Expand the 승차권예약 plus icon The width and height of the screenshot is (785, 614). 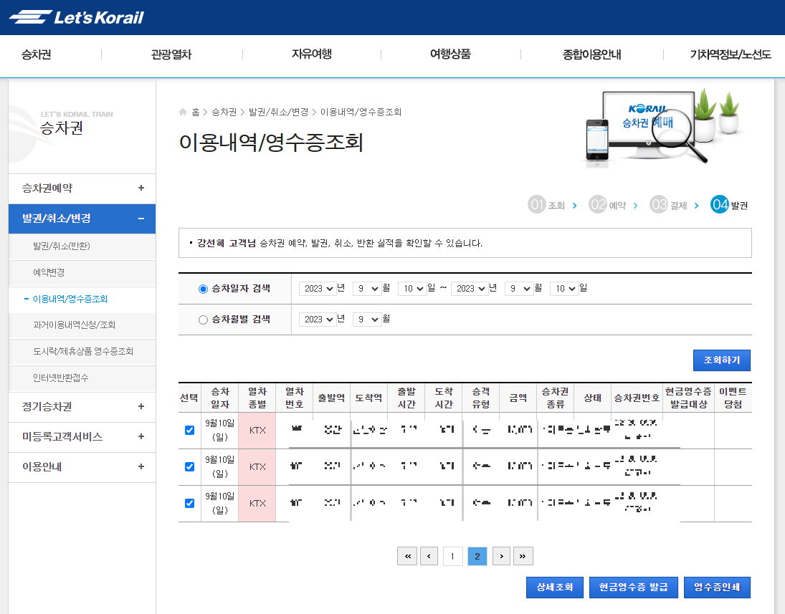[141, 188]
